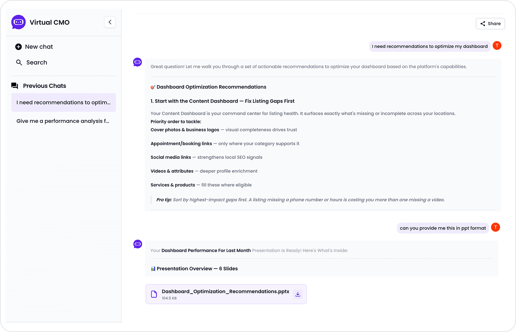
Task: Click the bar chart emoji before Presentation Overview
Action: [153, 269]
